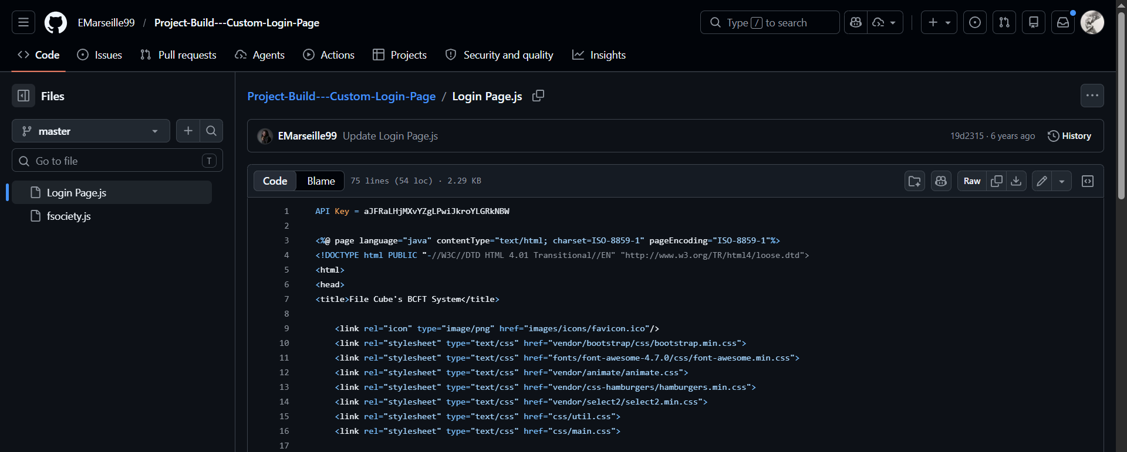Switch to the Code repository tab

39,55
